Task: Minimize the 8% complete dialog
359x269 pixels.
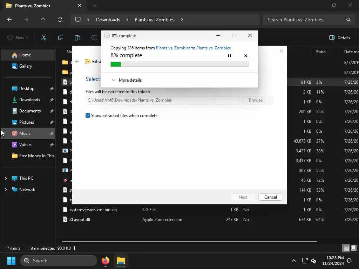Action: coord(218,35)
